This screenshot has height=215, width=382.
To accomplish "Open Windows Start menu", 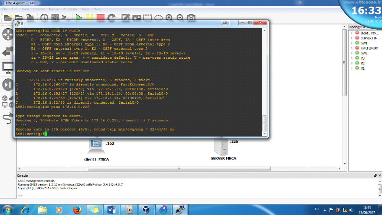I will click(x=7, y=210).
